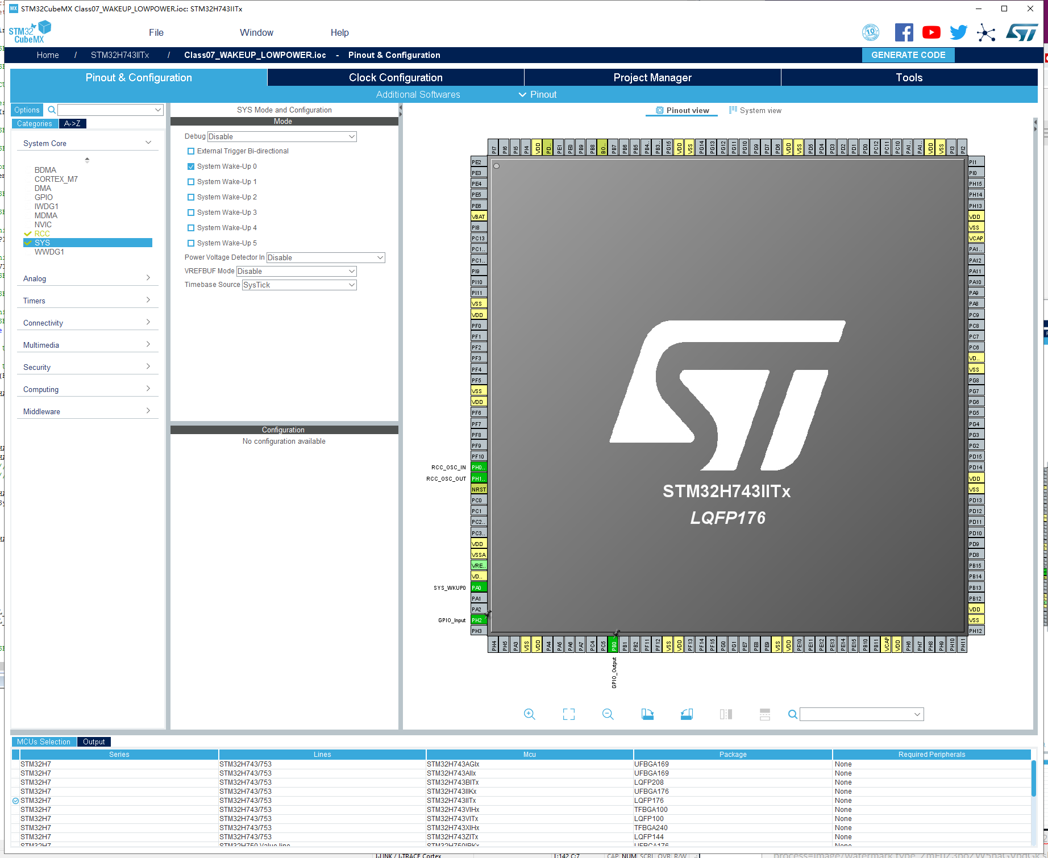Screen dimensions: 1048x858
Task: Click the pin search magnifier in pinout toolbar
Action: coord(792,714)
